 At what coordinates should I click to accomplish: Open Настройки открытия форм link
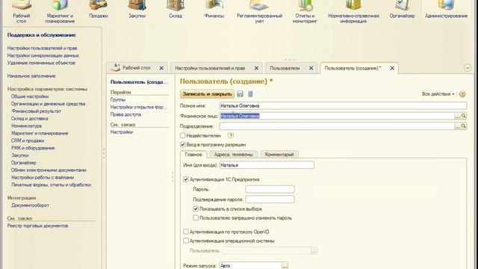(139, 107)
